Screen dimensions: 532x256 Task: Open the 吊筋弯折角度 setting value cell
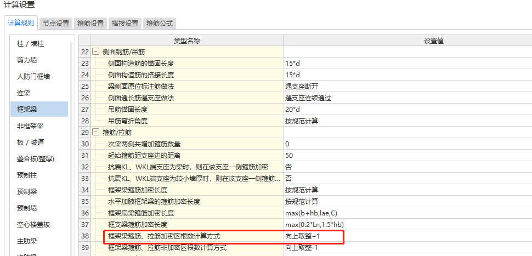point(406,121)
